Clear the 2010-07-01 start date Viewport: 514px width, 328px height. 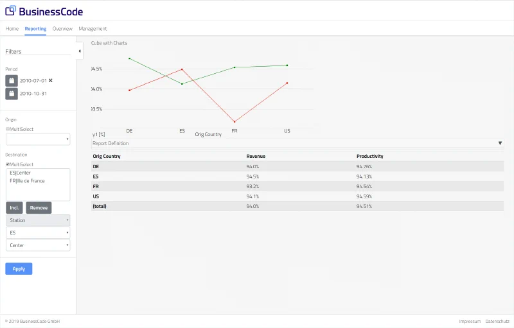pyautogui.click(x=51, y=81)
